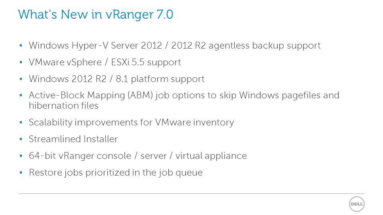Select the slide title What's New in vRanger 7.0
Image resolution: width=383 pixels, height=215 pixels.
96,14
